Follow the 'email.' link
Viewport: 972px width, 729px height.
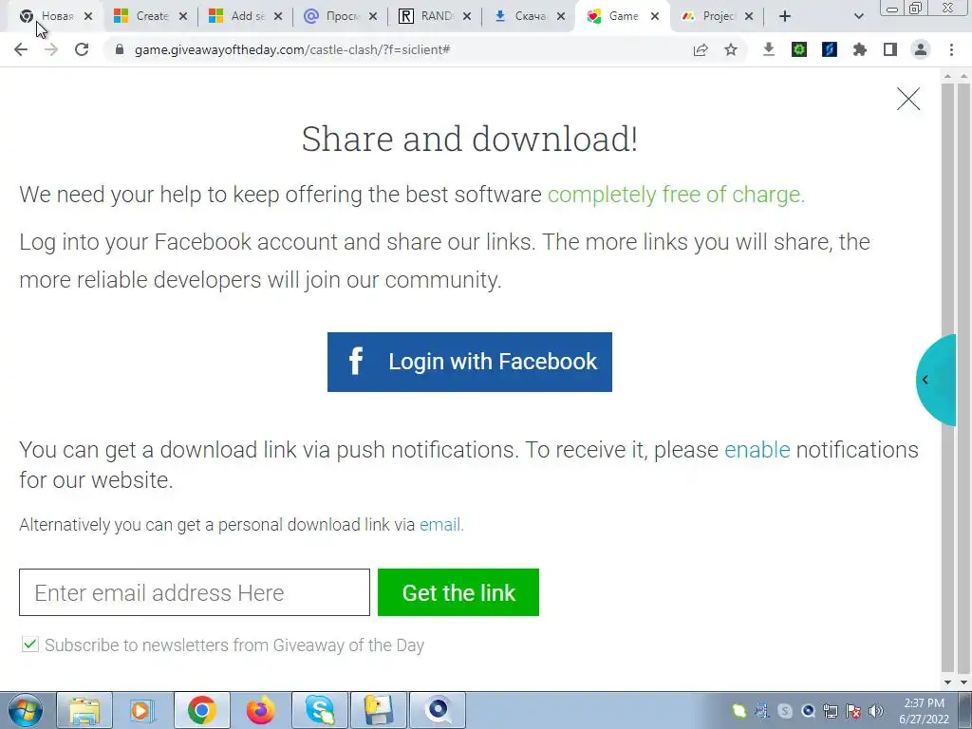441,524
